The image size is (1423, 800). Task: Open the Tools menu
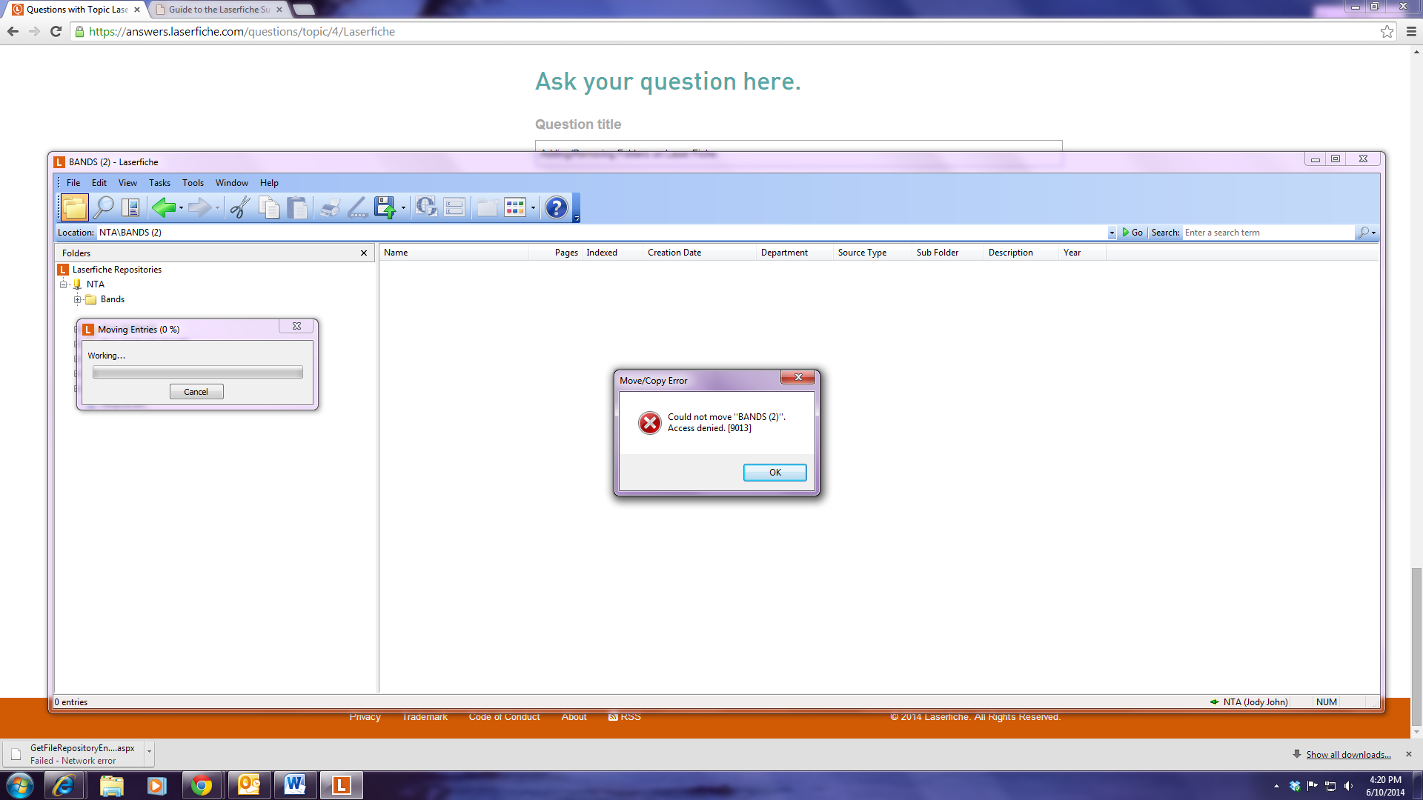(193, 183)
